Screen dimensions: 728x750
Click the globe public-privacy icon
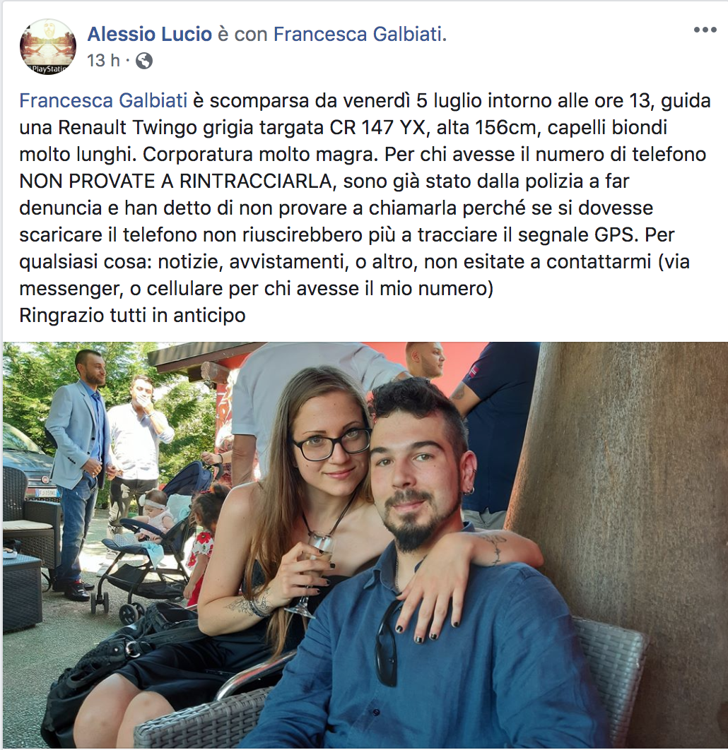[144, 61]
